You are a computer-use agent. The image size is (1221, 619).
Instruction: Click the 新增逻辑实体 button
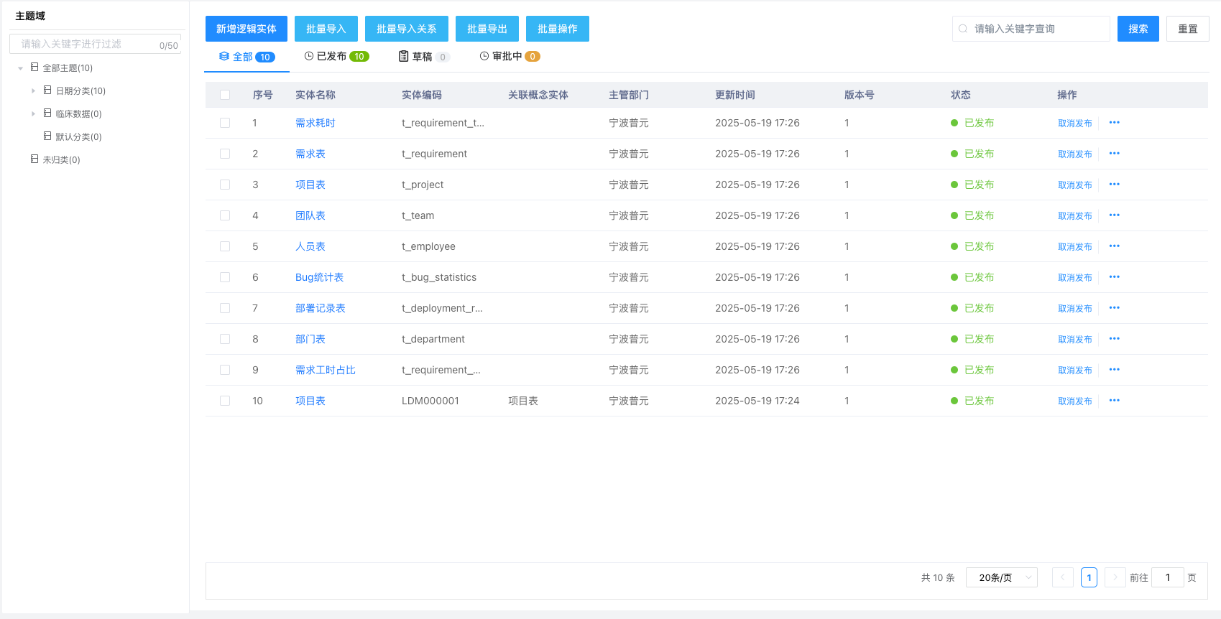[246, 29]
